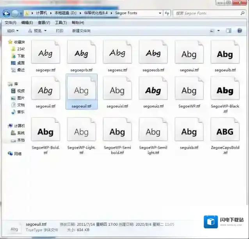The width and height of the screenshot is (249, 239).
Task: Expand the arrow before Segoe Fonts breadcrumb
Action: (x=111, y=13)
